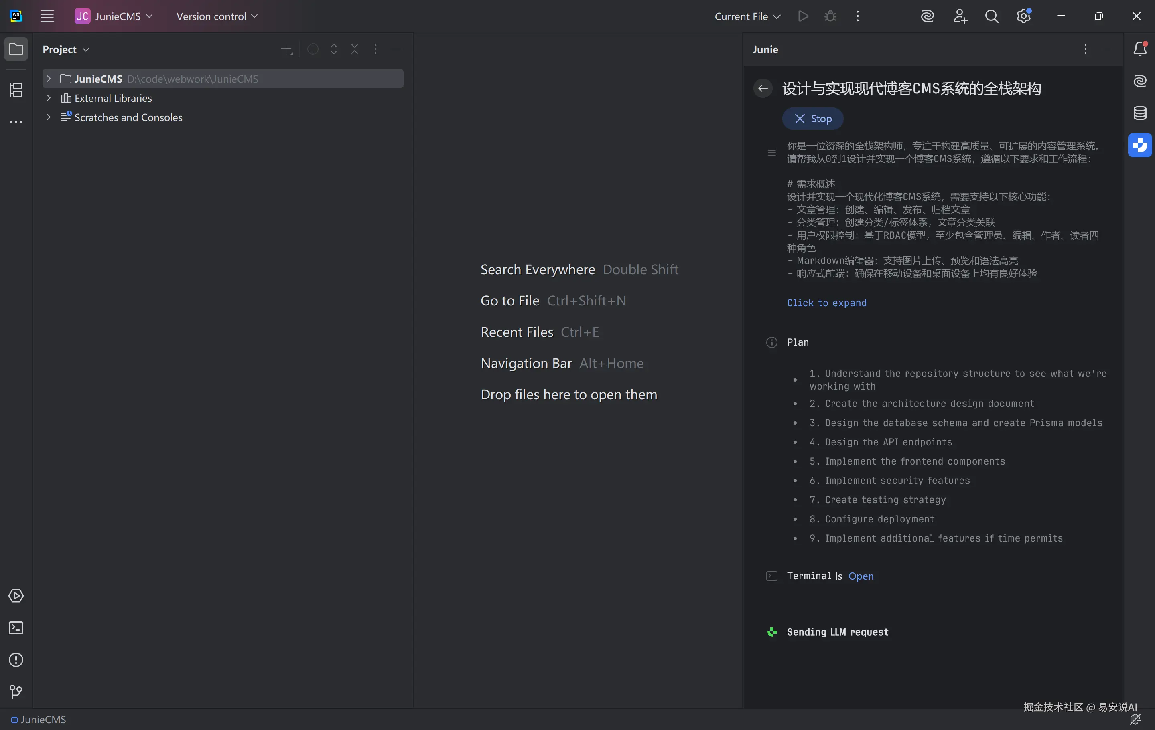Open the Problems tool window
This screenshot has height=730, width=1155.
tap(16, 659)
